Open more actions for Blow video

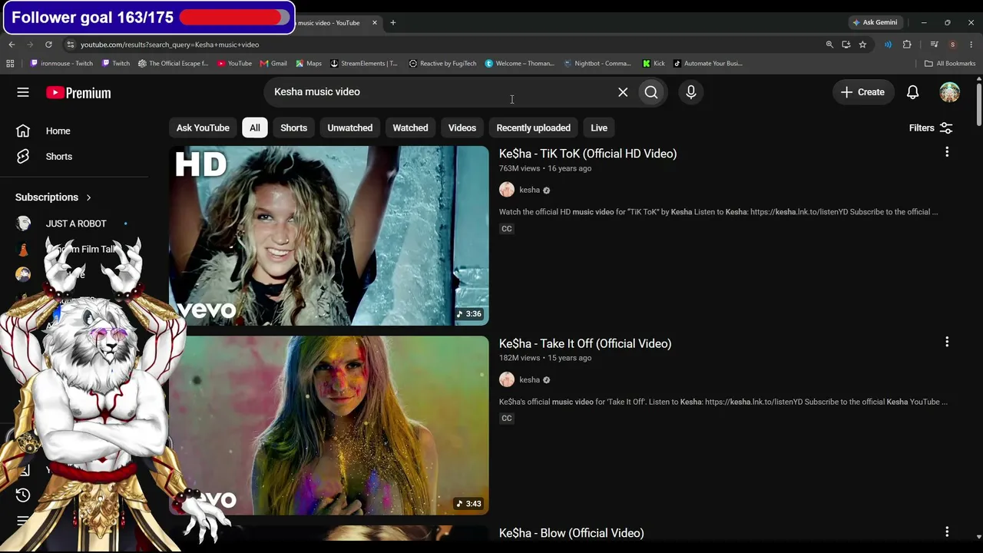tap(947, 531)
